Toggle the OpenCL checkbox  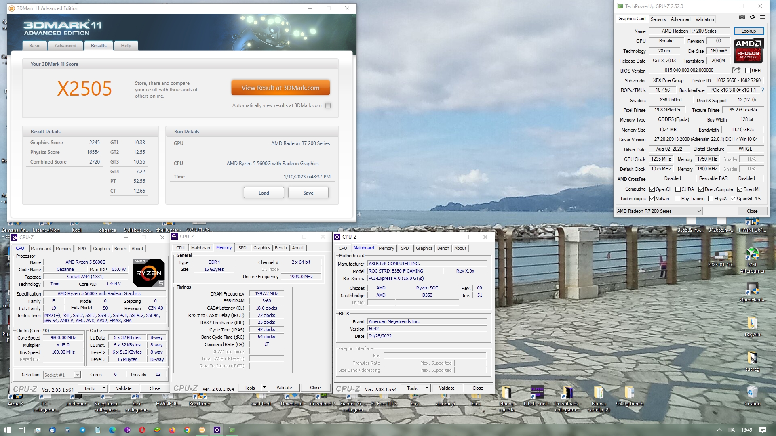[652, 189]
